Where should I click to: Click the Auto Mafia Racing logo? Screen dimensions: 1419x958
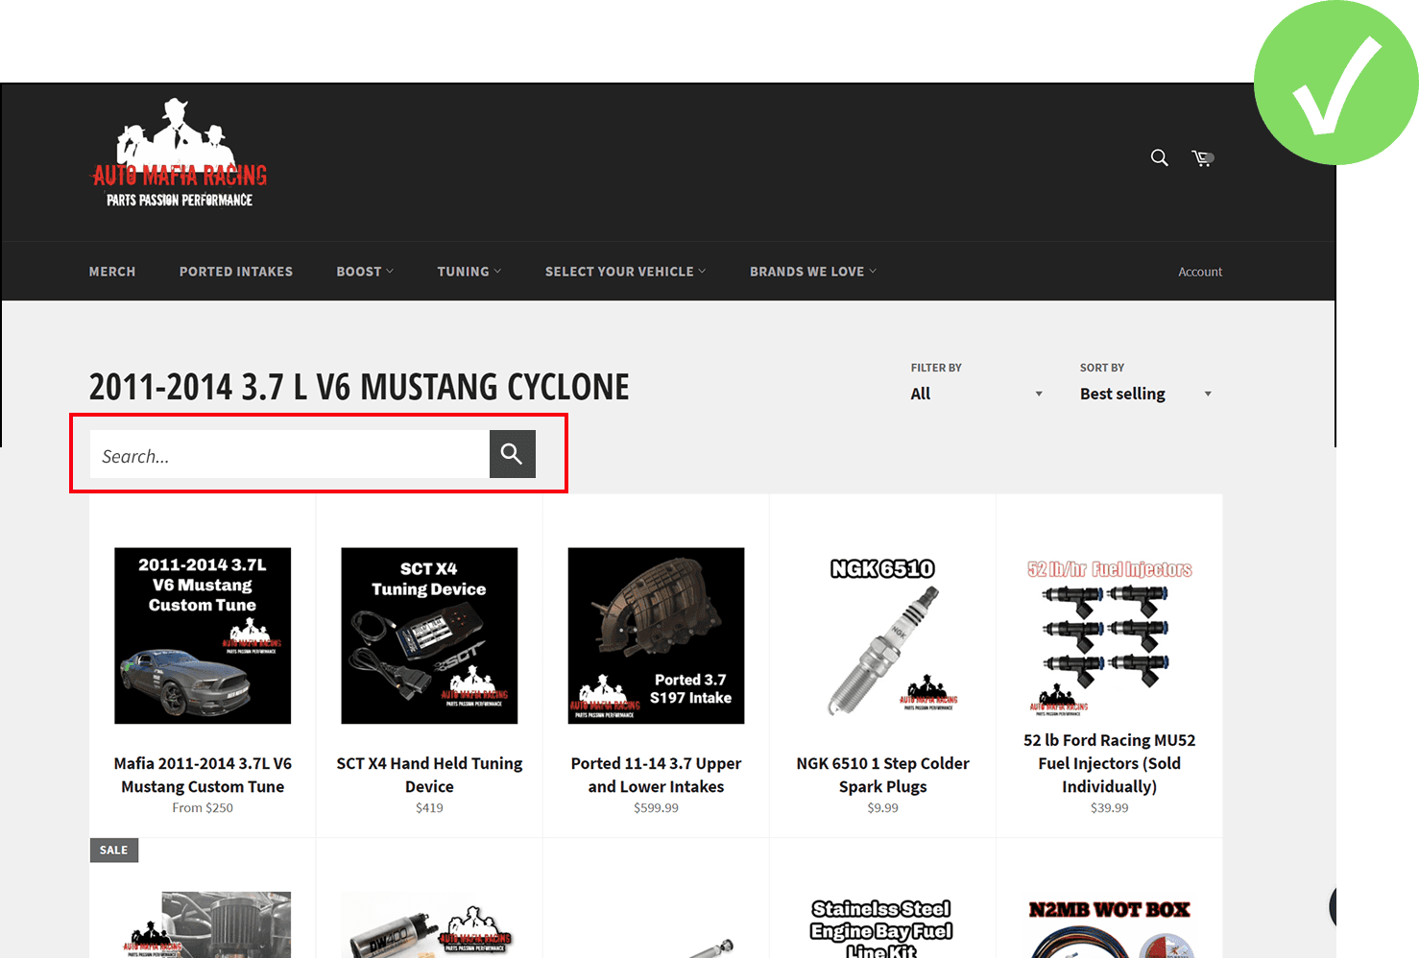click(180, 153)
